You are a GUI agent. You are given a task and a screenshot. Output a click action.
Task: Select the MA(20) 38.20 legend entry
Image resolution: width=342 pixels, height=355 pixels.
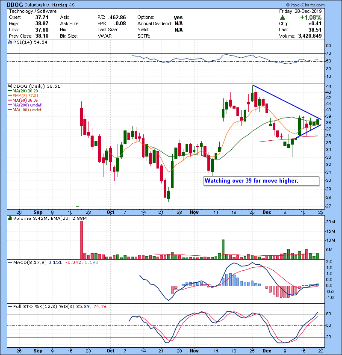pyautogui.click(x=23, y=91)
